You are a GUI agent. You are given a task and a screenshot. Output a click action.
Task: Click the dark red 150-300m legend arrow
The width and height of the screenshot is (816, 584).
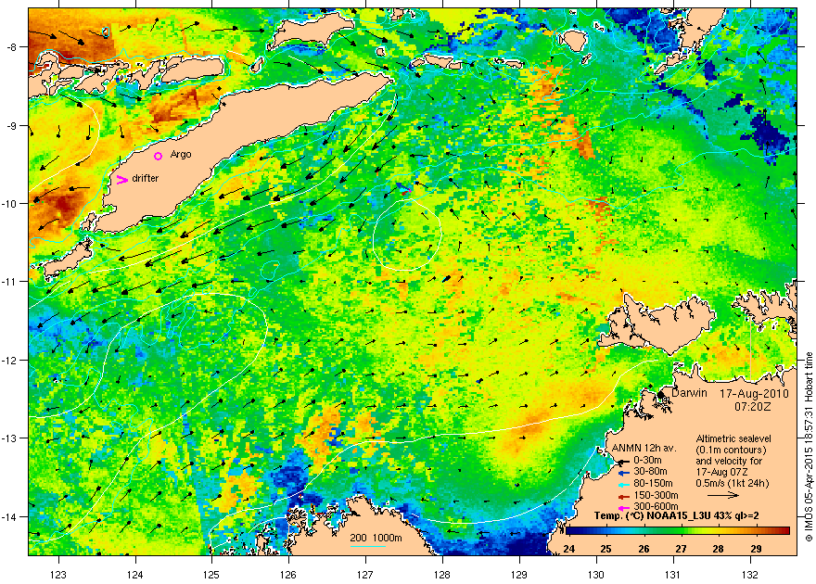pos(623,496)
